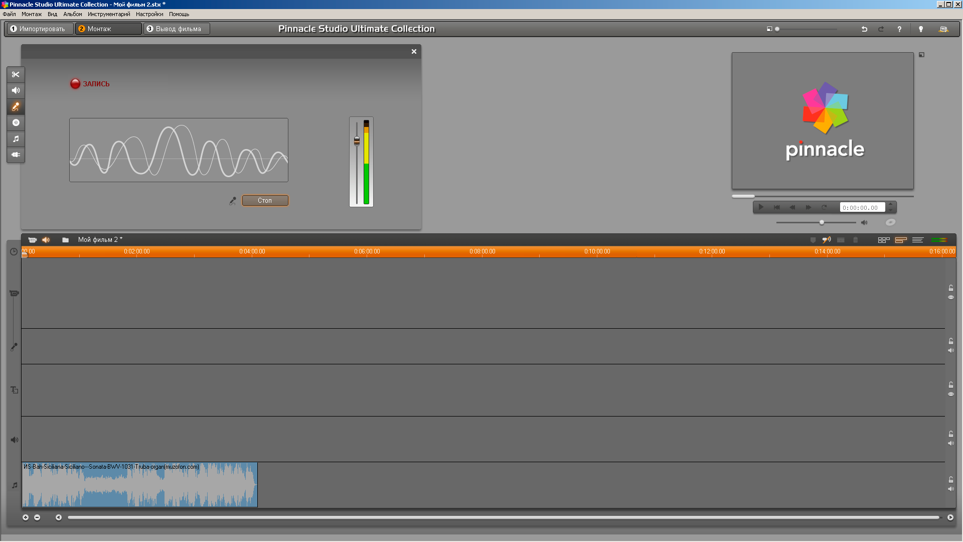
Task: Click the audio level meters icon
Action: tap(939, 240)
